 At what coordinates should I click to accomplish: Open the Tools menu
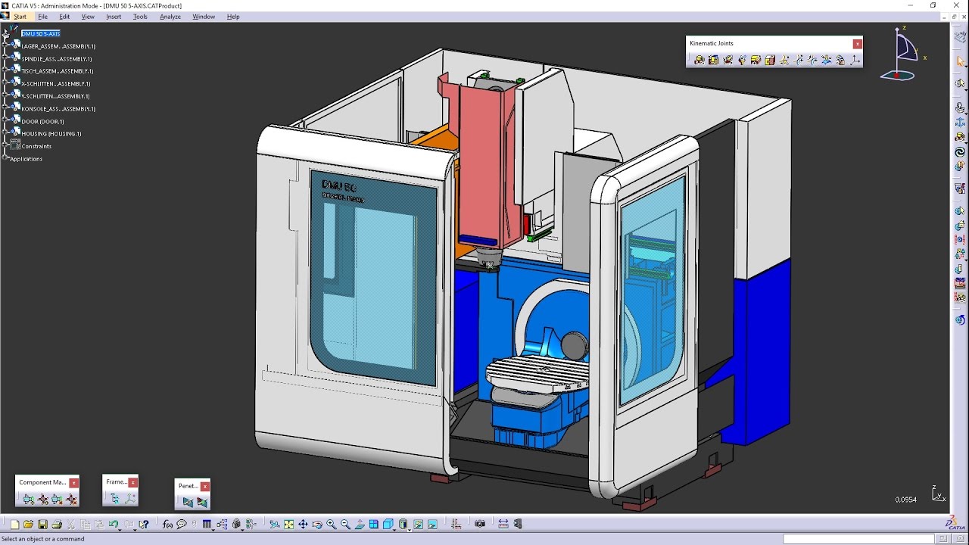(x=139, y=16)
